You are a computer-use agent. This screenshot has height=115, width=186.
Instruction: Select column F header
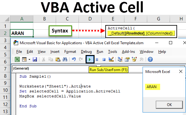click(x=135, y=19)
